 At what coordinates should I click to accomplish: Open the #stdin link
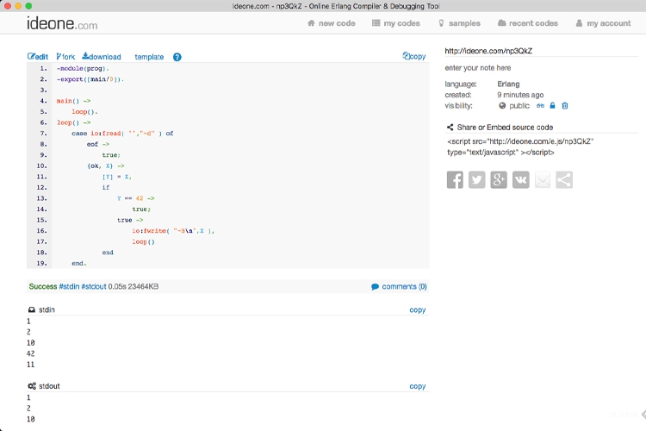click(x=69, y=286)
